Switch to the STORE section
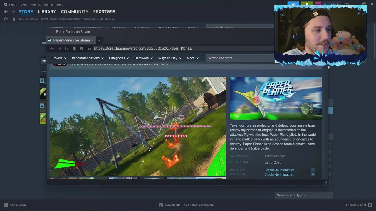 click(26, 11)
